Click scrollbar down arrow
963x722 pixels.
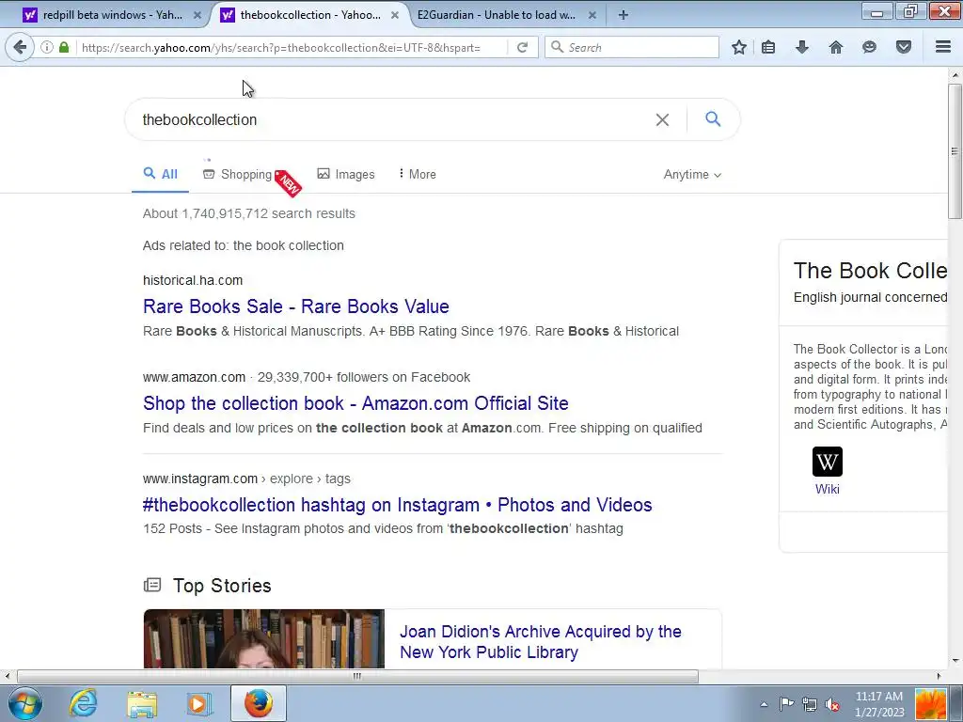click(x=955, y=661)
